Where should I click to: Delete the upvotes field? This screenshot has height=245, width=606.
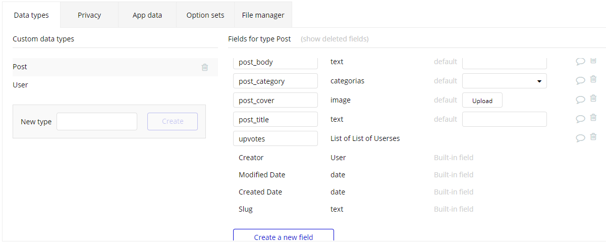click(593, 137)
